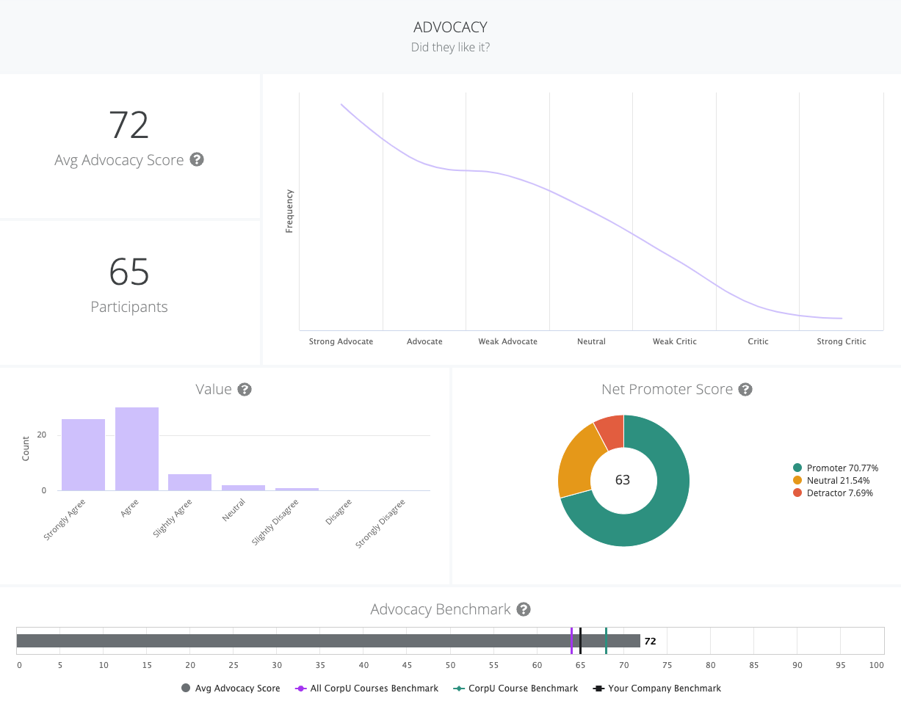901x701 pixels.
Task: Click Net Promoter Score help icon
Action: [x=745, y=389]
